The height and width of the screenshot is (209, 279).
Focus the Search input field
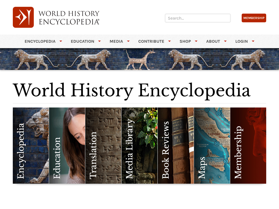(198, 18)
